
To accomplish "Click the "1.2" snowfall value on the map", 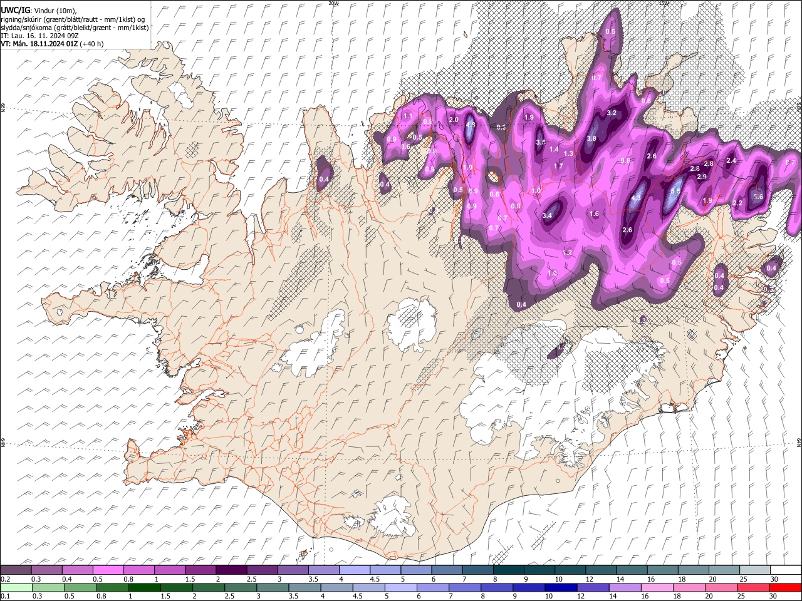I will tap(568, 252).
